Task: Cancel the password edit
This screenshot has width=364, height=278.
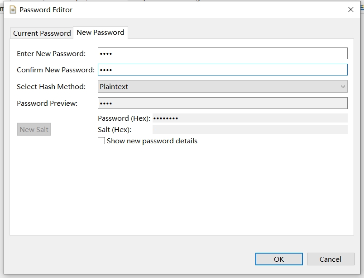Action: coord(330,259)
